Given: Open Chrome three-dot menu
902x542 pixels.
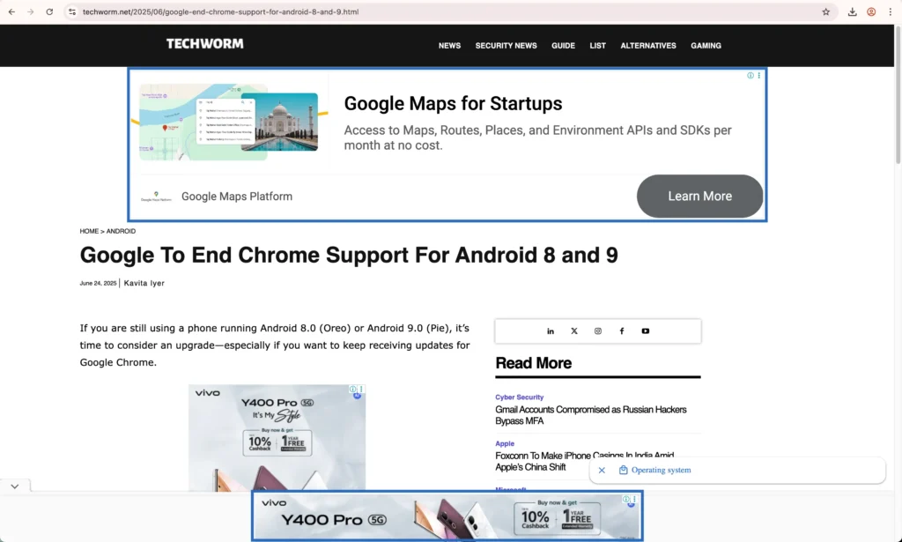Looking at the screenshot, I should tap(890, 11).
